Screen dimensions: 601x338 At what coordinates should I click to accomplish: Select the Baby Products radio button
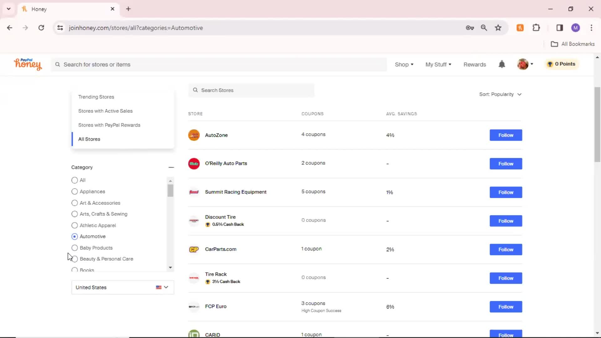(x=74, y=248)
